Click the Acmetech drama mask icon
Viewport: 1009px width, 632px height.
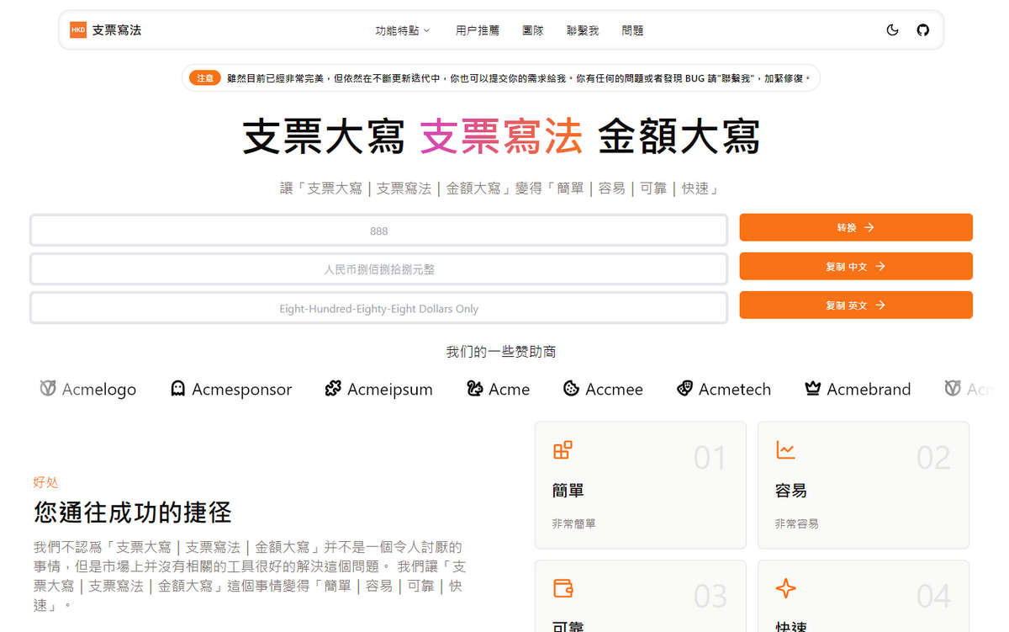(684, 389)
